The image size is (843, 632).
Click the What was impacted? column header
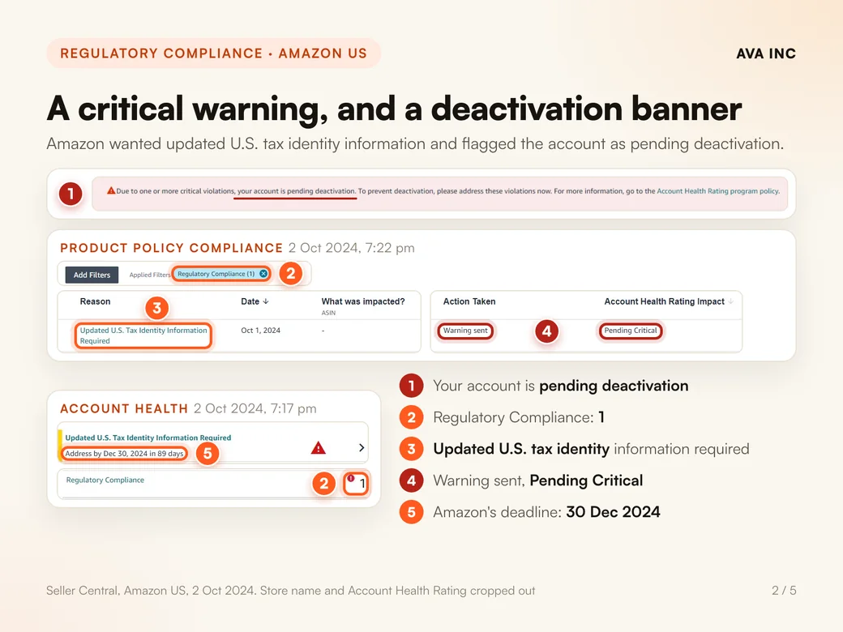click(x=363, y=301)
